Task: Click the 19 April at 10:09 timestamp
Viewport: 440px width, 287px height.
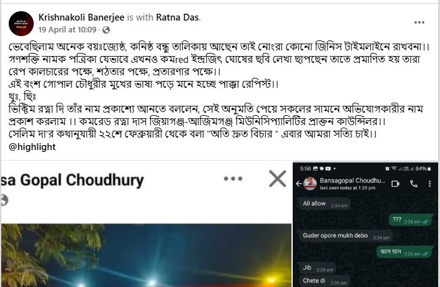Action: (67, 30)
